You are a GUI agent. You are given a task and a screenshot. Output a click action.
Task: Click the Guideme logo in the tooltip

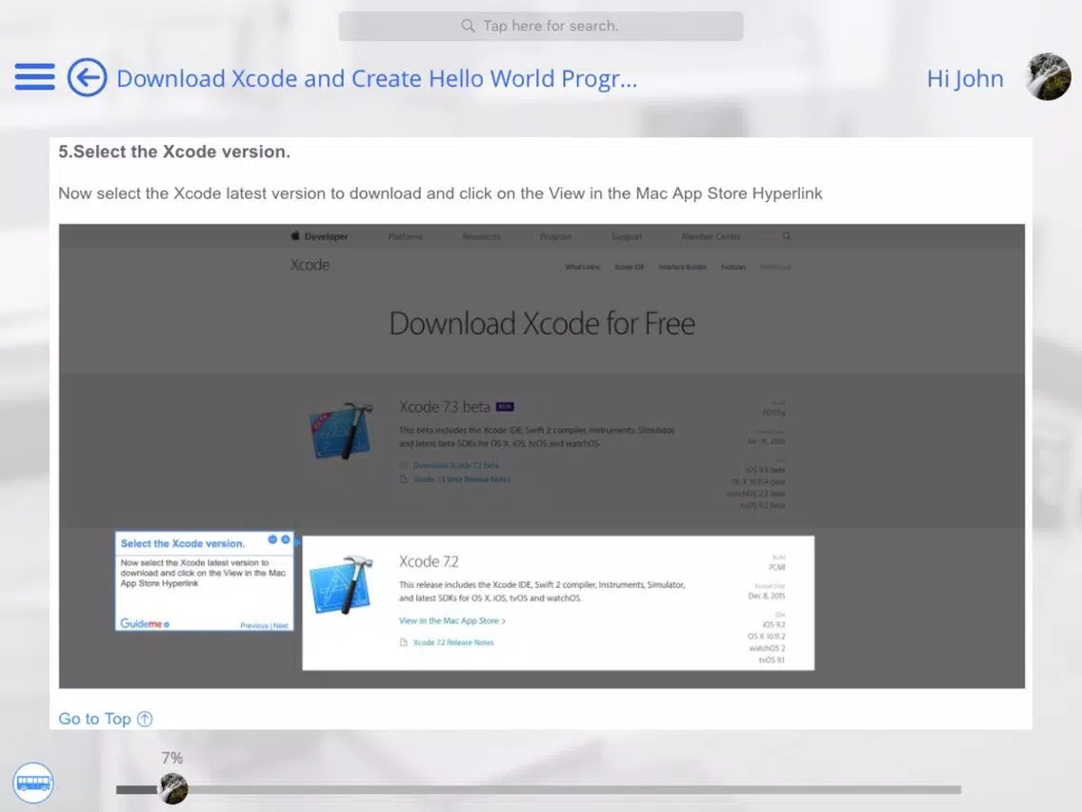pos(145,623)
